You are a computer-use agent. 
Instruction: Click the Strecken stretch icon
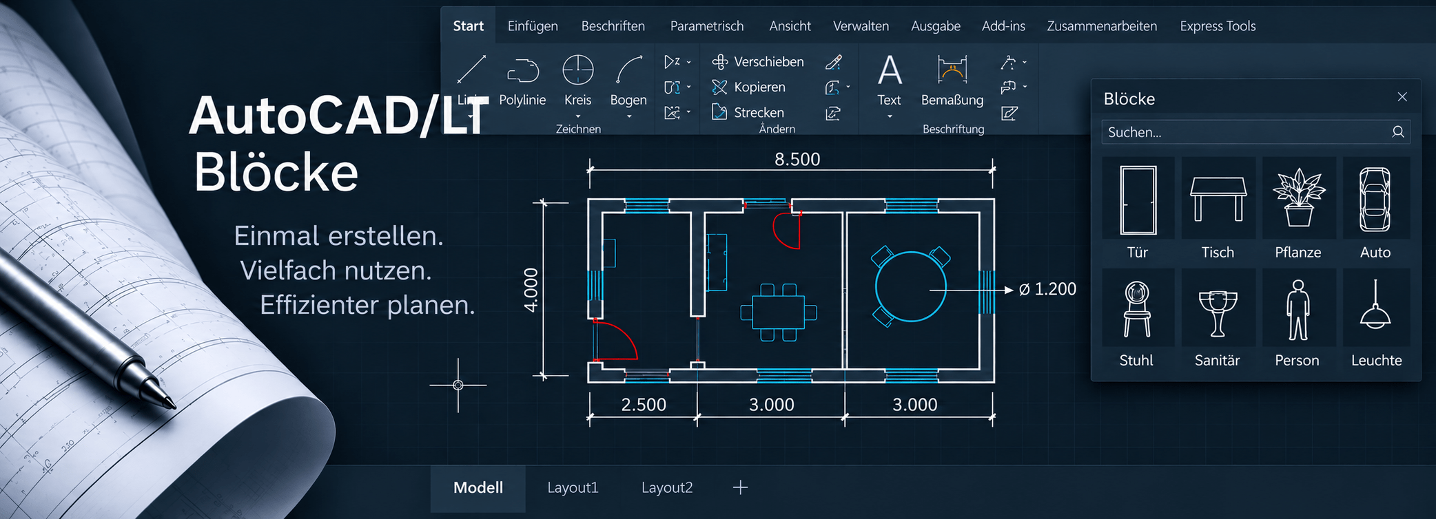tap(719, 112)
